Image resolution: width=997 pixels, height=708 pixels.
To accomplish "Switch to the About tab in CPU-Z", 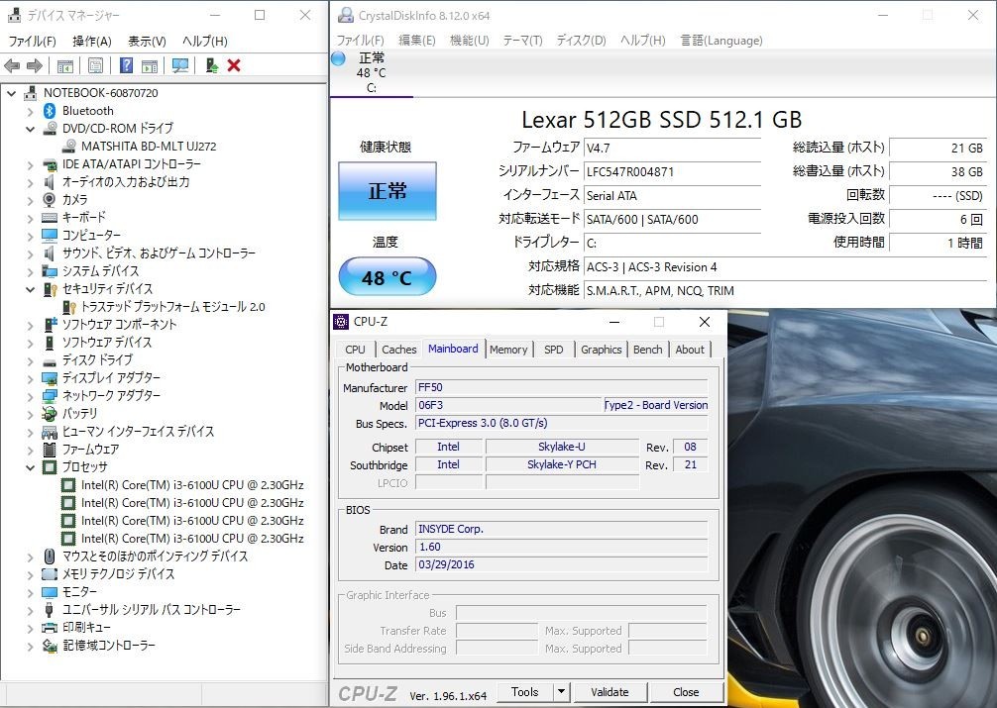I will click(x=689, y=350).
